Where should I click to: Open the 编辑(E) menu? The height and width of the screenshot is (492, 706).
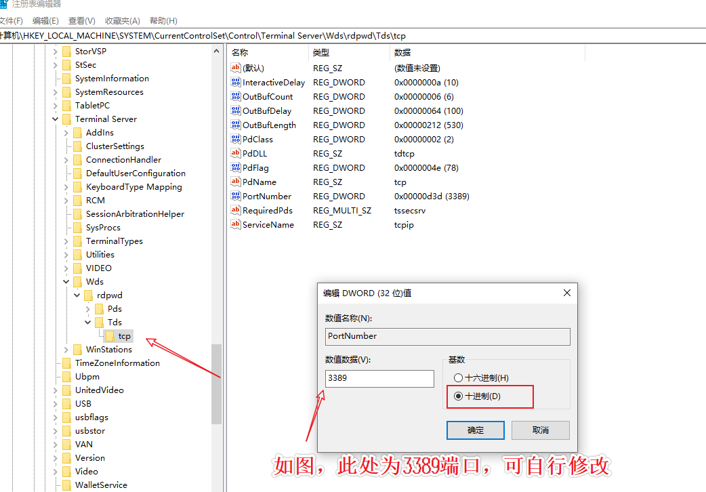click(x=45, y=20)
